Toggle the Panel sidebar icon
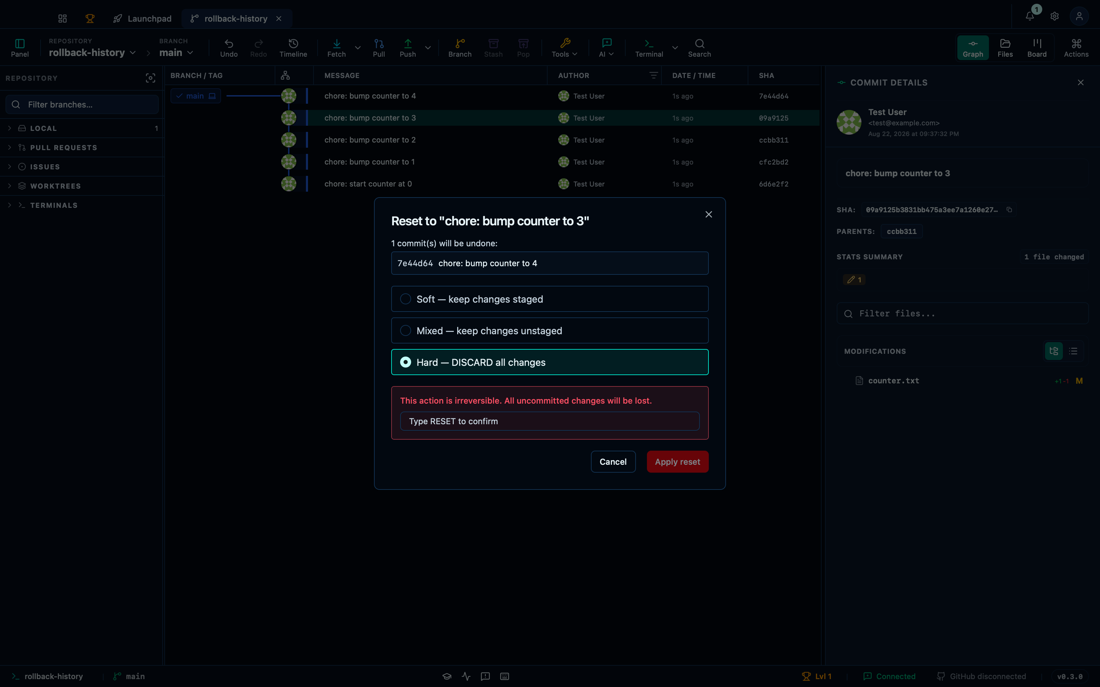 click(20, 48)
